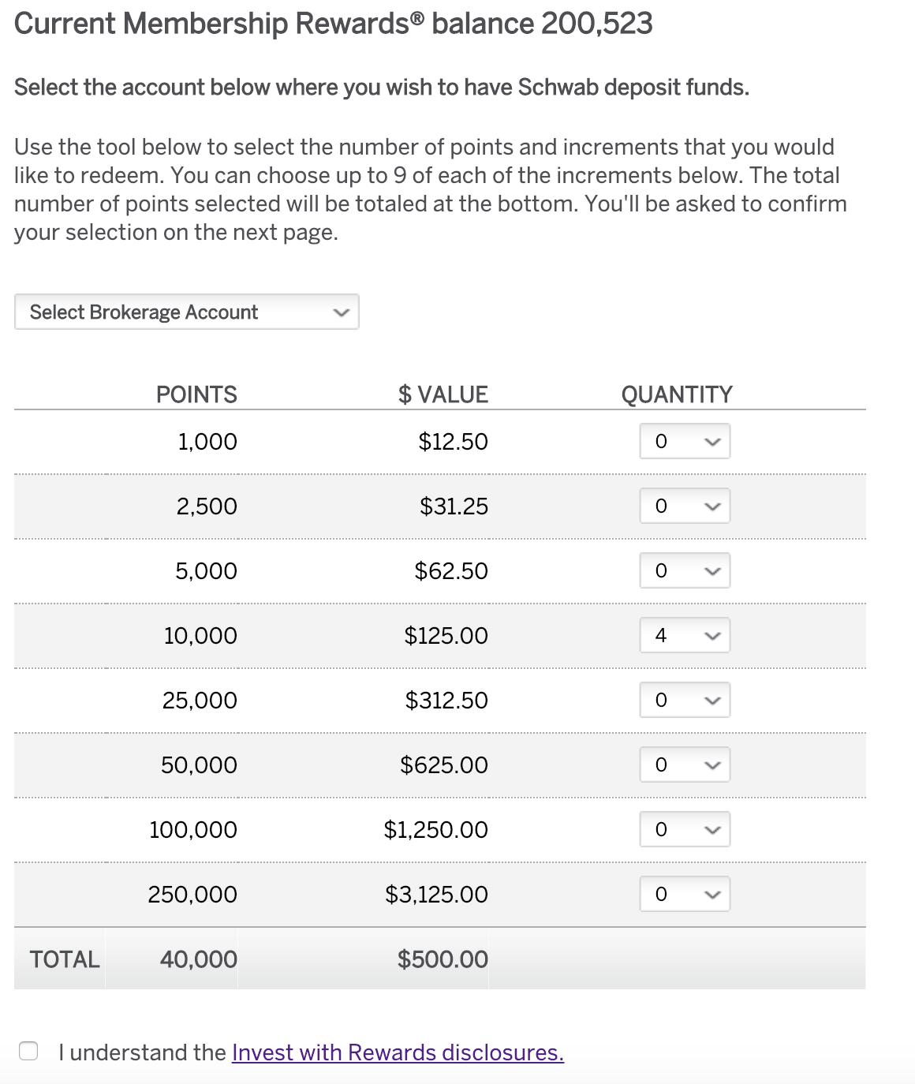Open quantity dropdown for 250,000 points
The height and width of the screenshot is (1084, 915).
coord(685,894)
